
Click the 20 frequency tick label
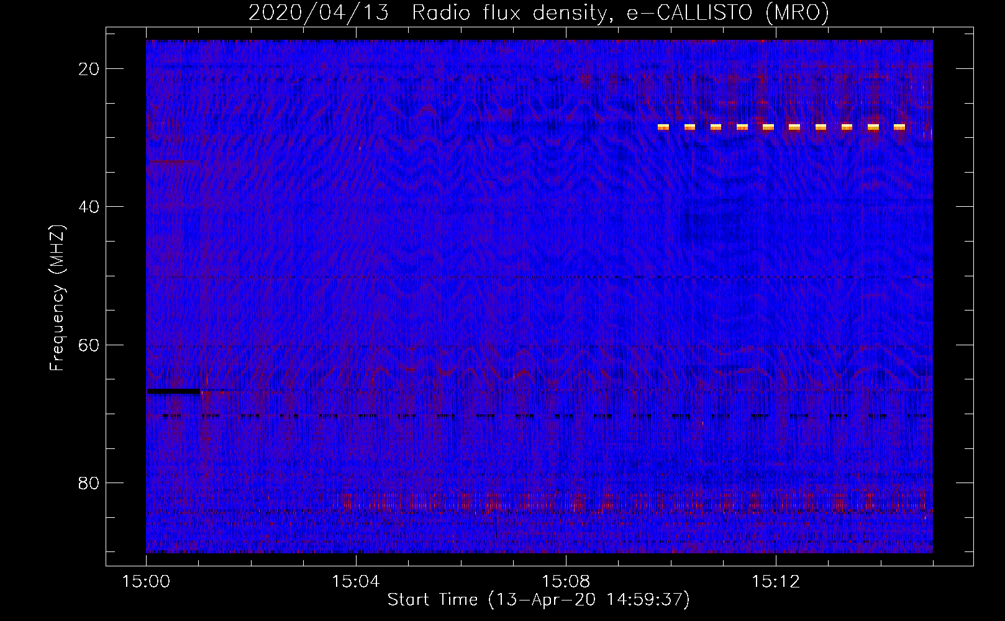(x=89, y=69)
